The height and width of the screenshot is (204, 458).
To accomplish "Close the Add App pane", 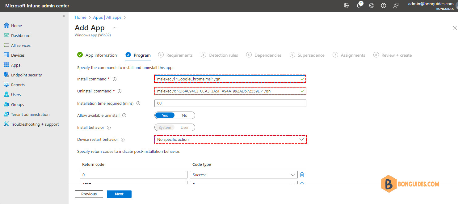I will (x=455, y=28).
